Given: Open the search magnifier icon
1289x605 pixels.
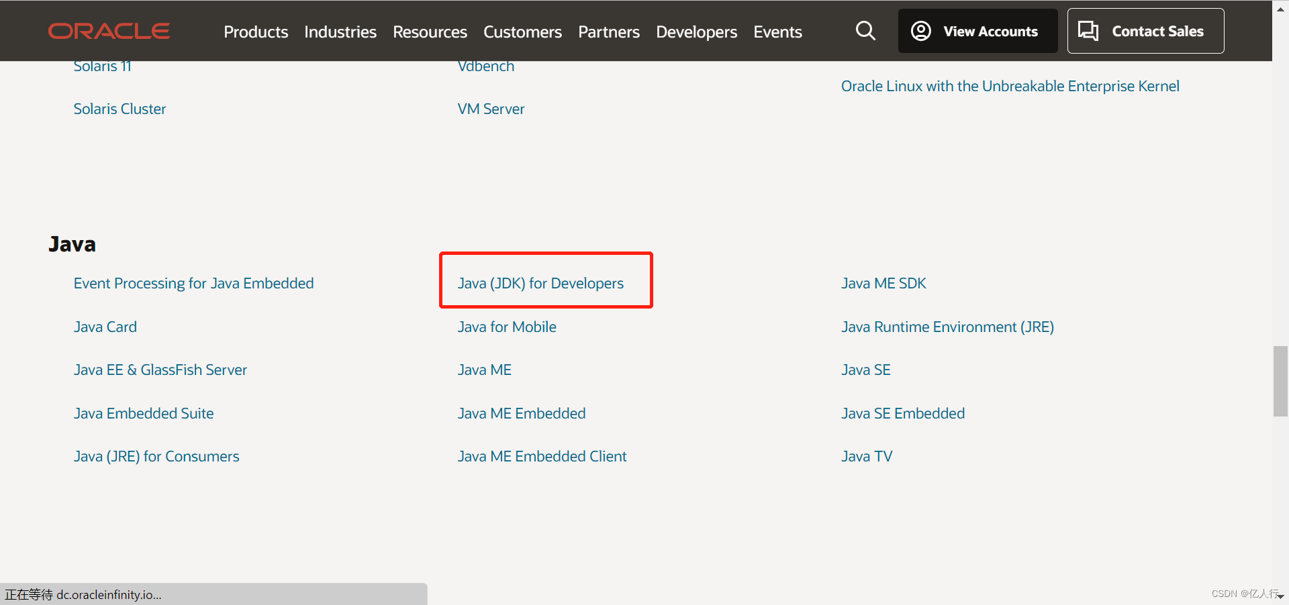Looking at the screenshot, I should click(865, 31).
